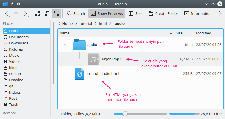Click Create Folder button
Screen dimensions: 225x119
point(163,13)
